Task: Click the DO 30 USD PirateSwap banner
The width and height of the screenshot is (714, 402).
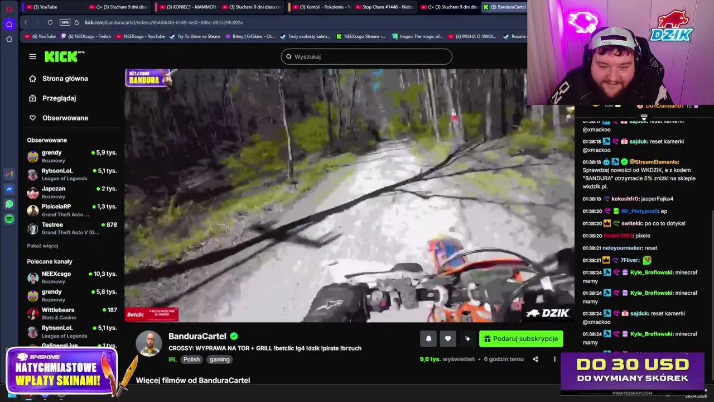Action: pyautogui.click(x=633, y=370)
